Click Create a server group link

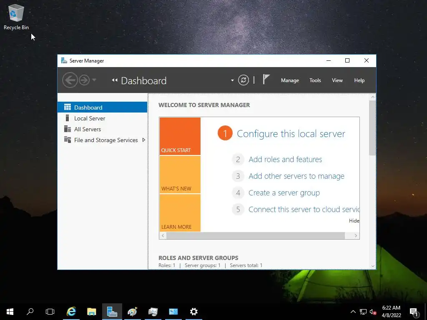284,192
